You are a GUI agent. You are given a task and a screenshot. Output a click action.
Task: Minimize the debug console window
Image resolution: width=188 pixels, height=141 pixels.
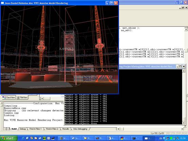coord(177,67)
